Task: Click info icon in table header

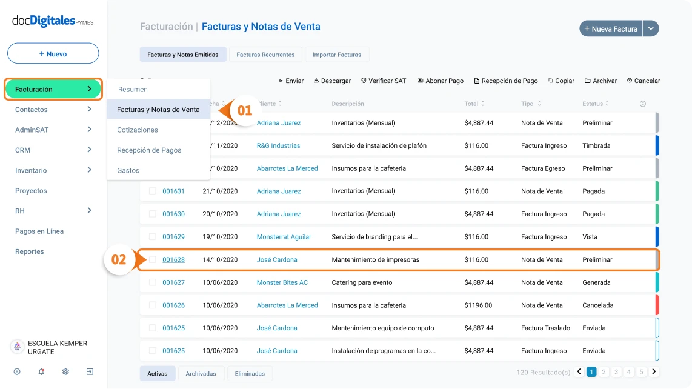Action: tap(643, 104)
